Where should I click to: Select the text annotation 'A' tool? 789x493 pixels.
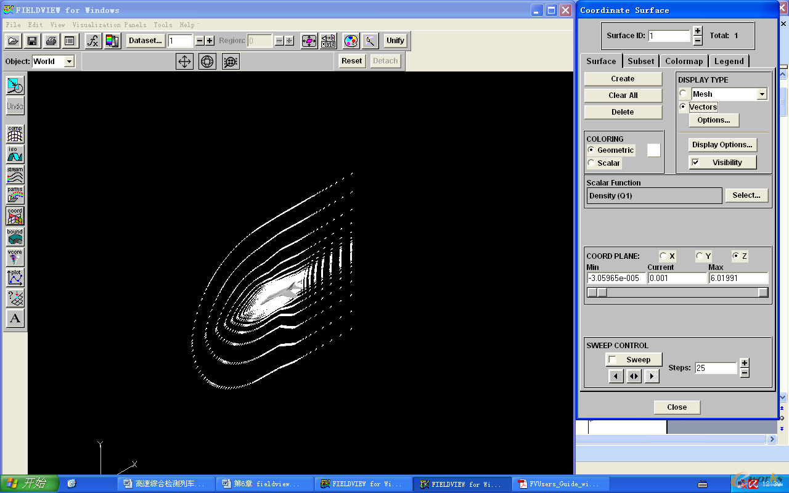coord(15,319)
